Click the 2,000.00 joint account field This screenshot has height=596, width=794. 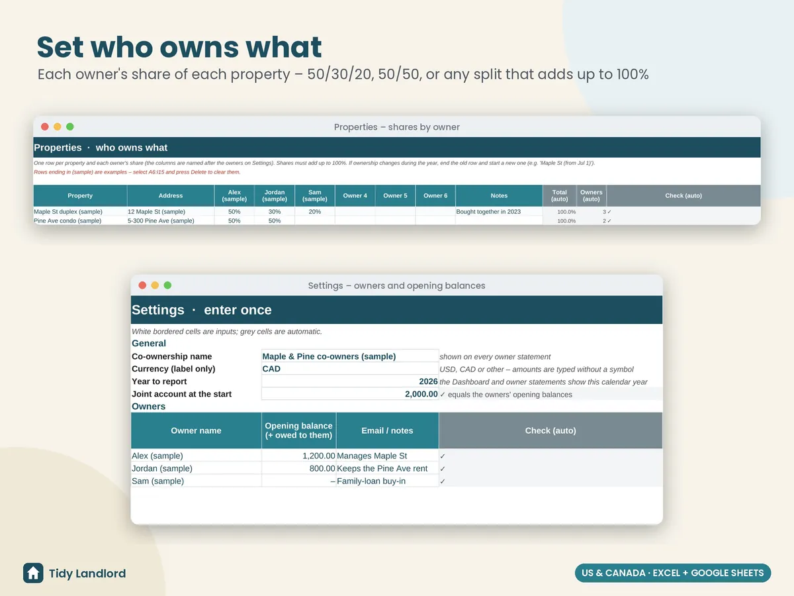click(350, 394)
